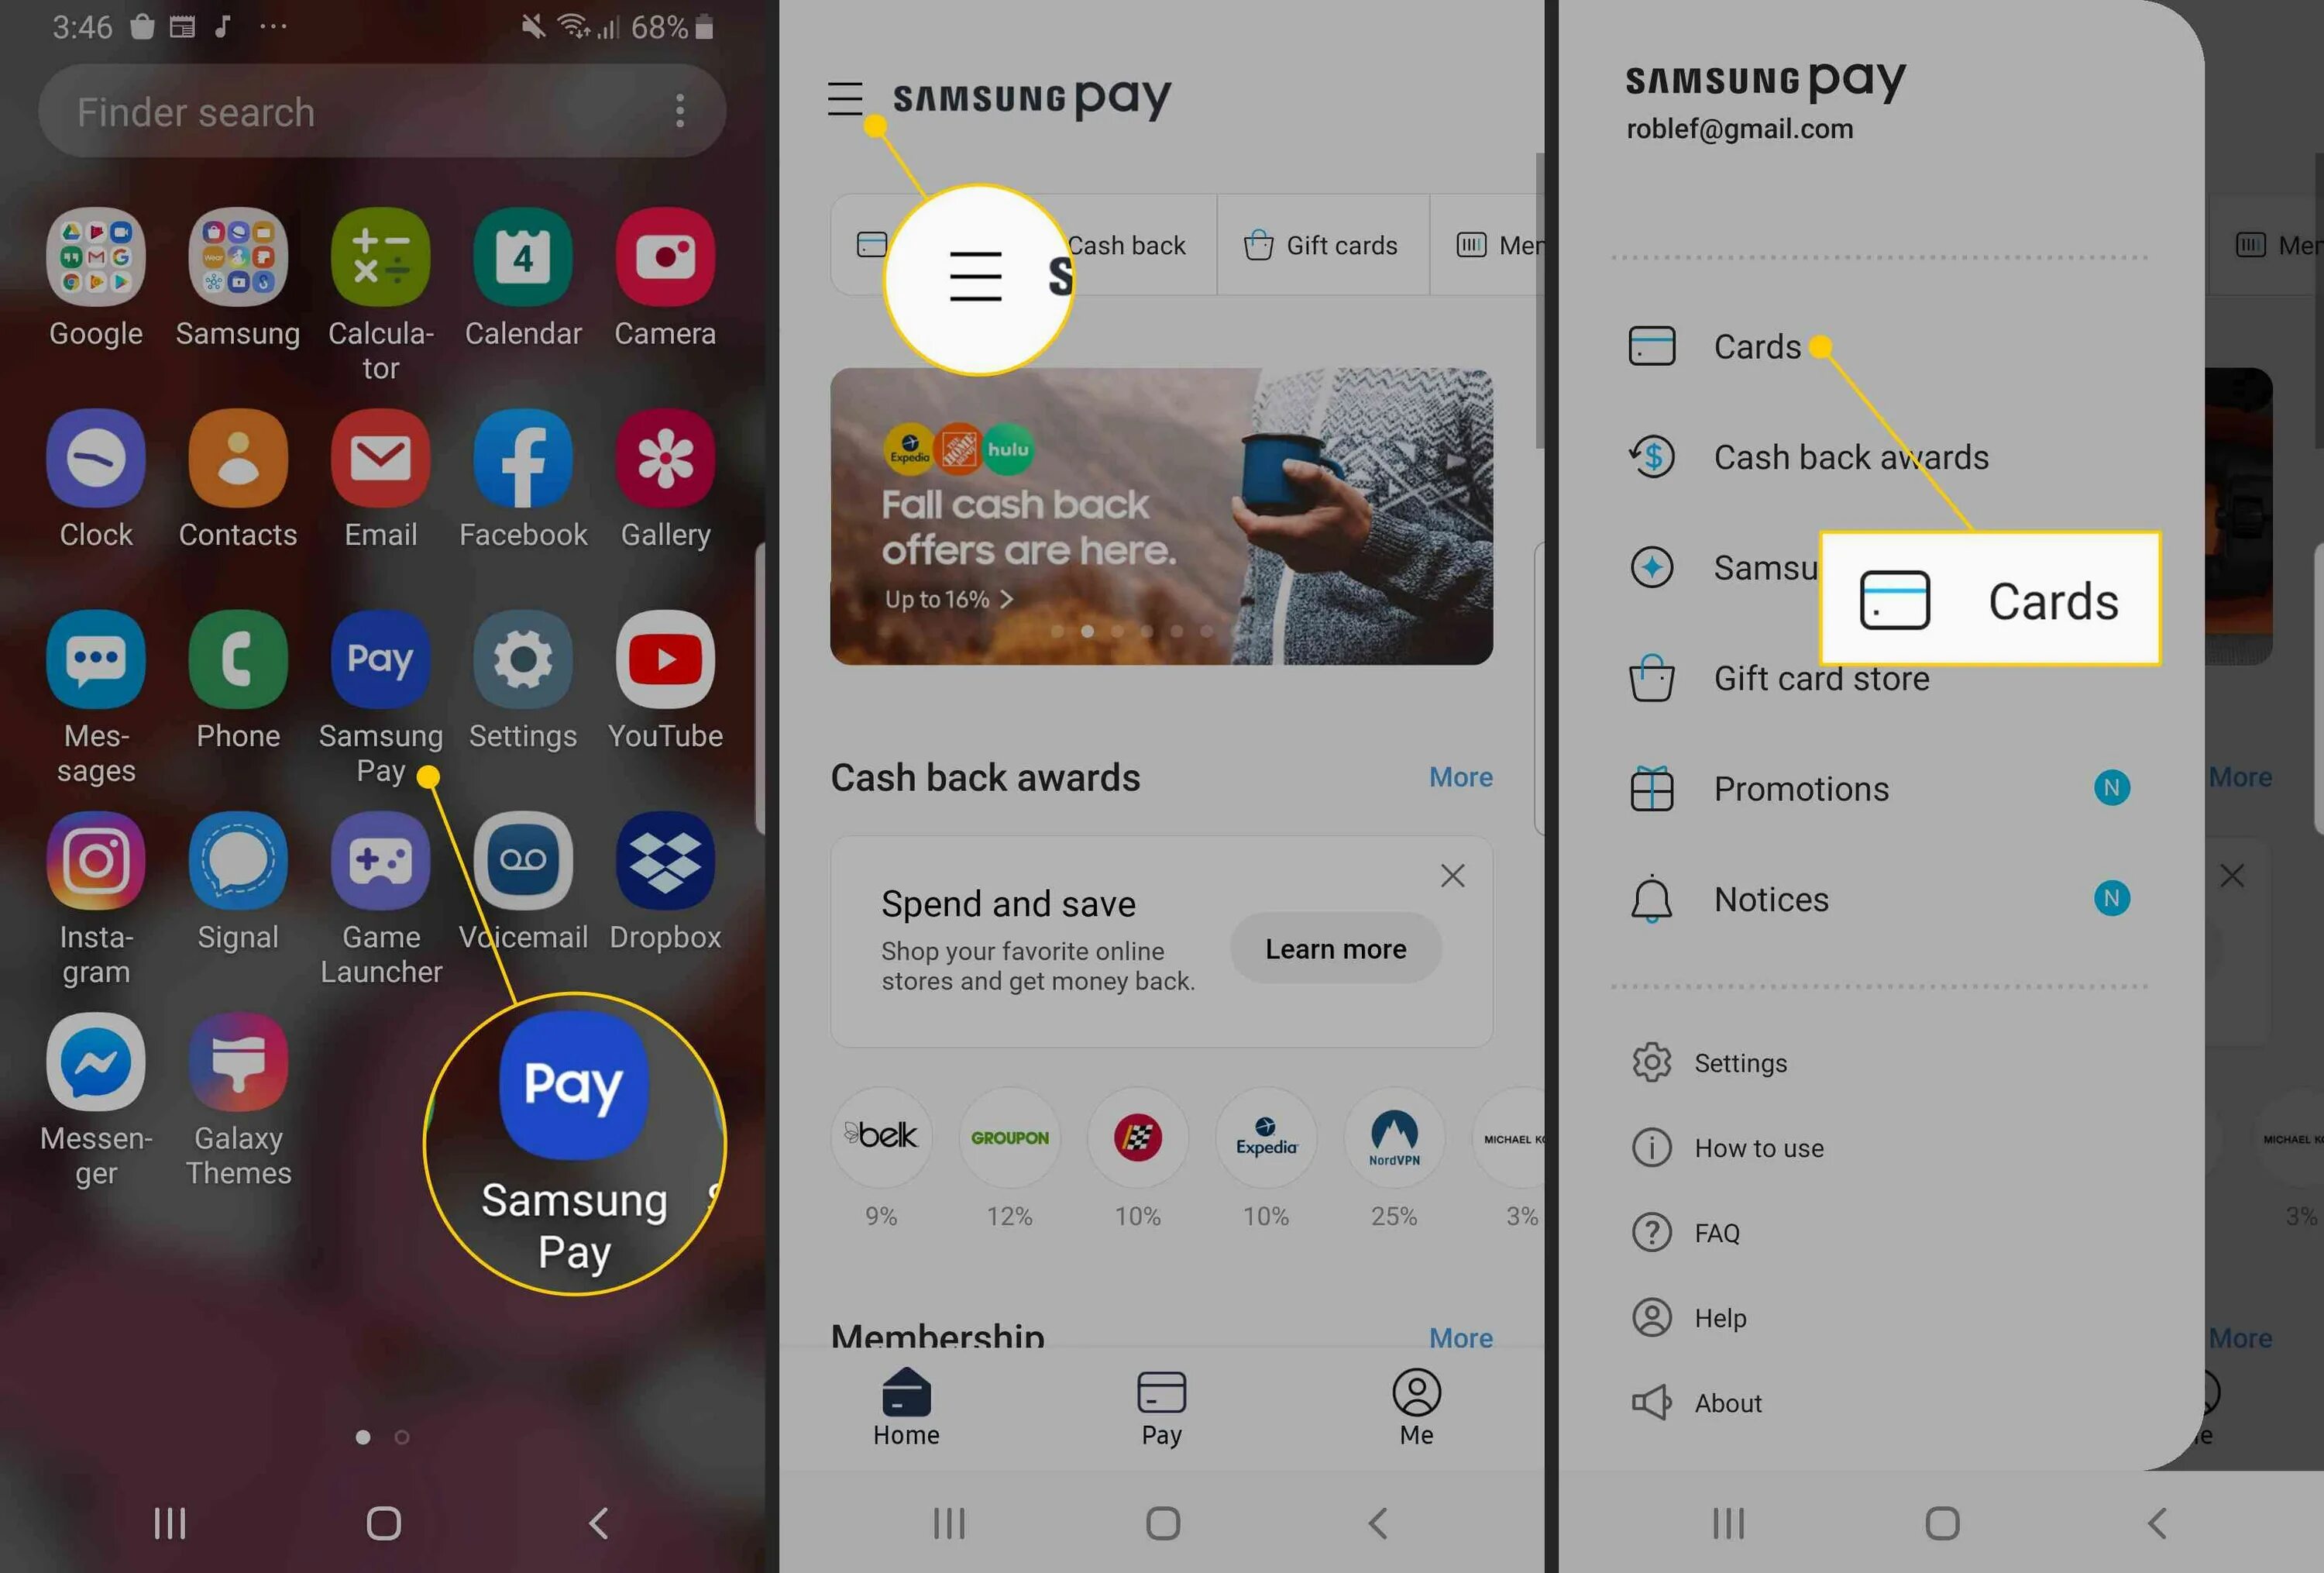This screenshot has height=1573, width=2324.
Task: Select Home tab in Samsung Pay
Action: point(907,1404)
